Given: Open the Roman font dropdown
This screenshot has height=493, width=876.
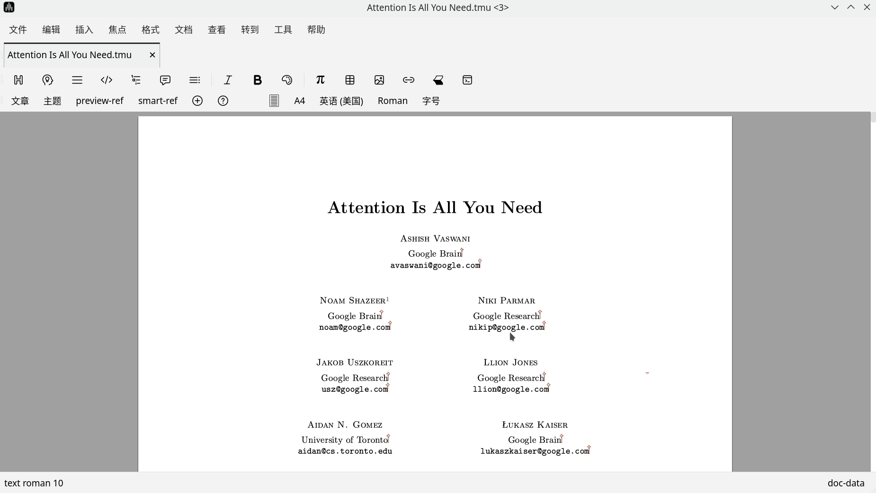Looking at the screenshot, I should (393, 101).
